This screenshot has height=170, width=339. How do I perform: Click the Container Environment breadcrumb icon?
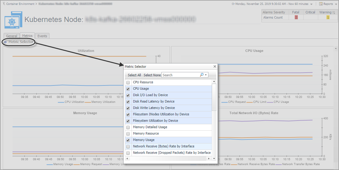click(4, 4)
